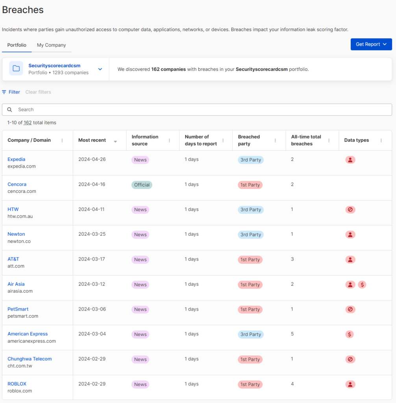Screen dimensions: 396x403
Task: Focus the Search input field
Action: coord(197,110)
